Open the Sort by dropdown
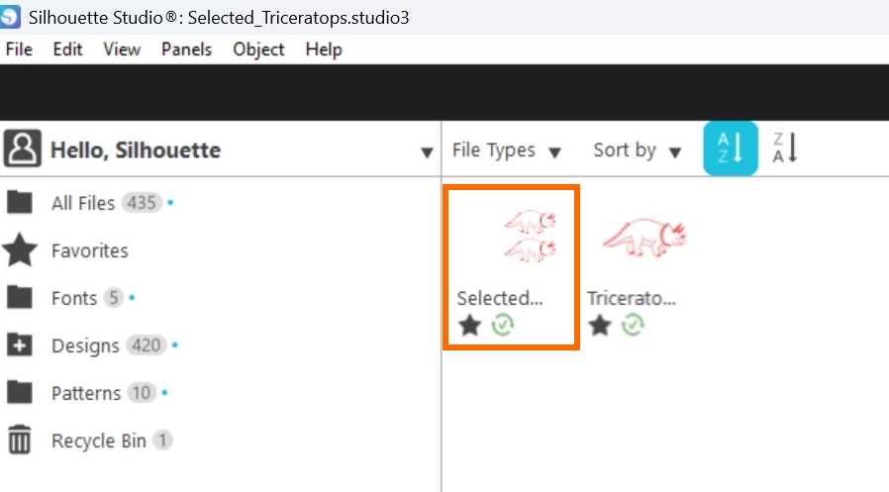 (x=638, y=150)
